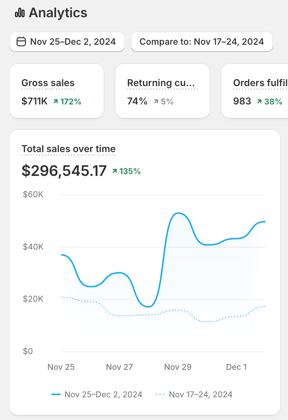Toggle the Nov 17–24 legend series
Image resolution: width=288 pixels, height=420 pixels.
(200, 394)
